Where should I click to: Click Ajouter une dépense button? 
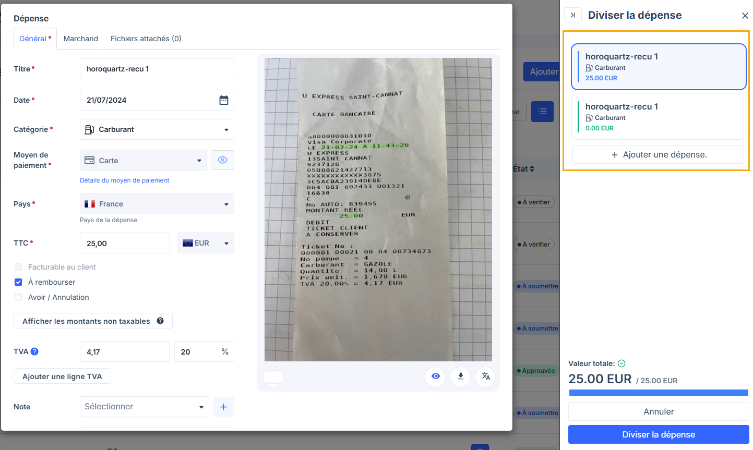point(659,154)
